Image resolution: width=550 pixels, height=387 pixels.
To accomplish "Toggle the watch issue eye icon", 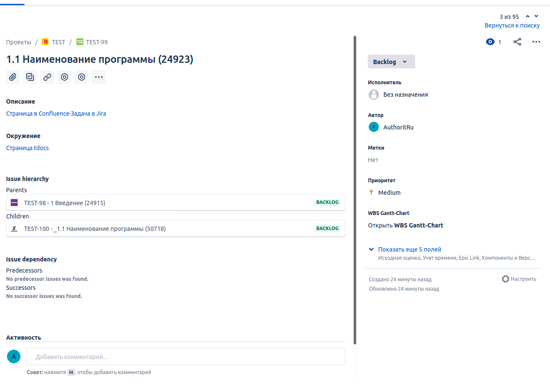I will 490,42.
